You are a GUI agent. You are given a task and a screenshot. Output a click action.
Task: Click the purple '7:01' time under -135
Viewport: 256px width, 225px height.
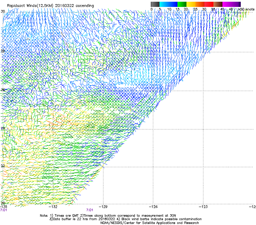tap(3, 210)
